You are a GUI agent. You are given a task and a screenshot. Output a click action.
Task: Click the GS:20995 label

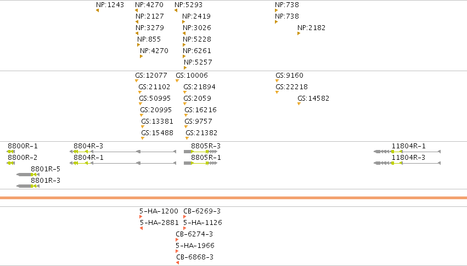click(x=156, y=110)
